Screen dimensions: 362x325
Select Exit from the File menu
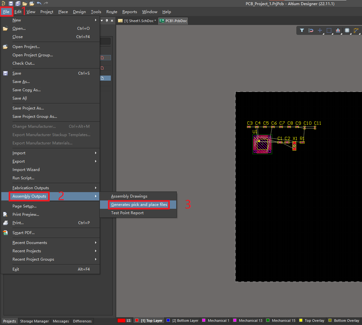coord(50,269)
